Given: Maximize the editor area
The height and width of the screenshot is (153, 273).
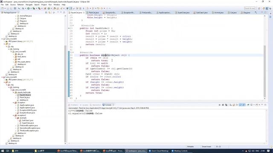Looking at the screenshot, I should pyautogui.click(x=265, y=12).
